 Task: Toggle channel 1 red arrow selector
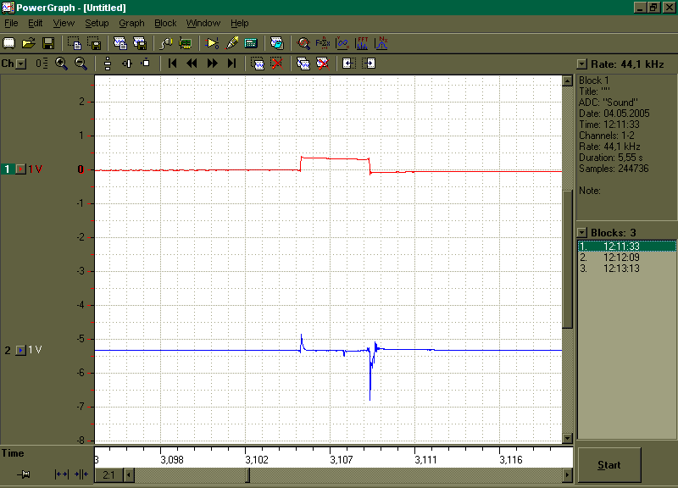20,169
